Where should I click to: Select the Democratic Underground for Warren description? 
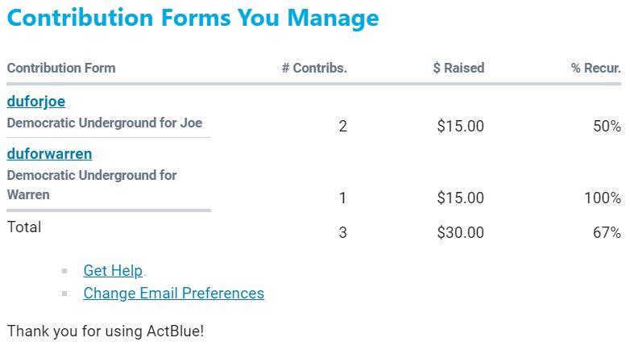tap(92, 185)
